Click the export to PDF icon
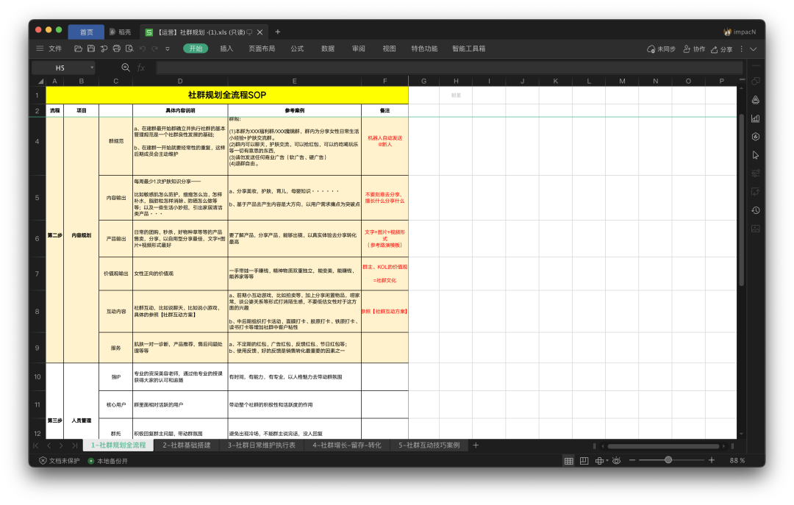 pyautogui.click(x=104, y=49)
